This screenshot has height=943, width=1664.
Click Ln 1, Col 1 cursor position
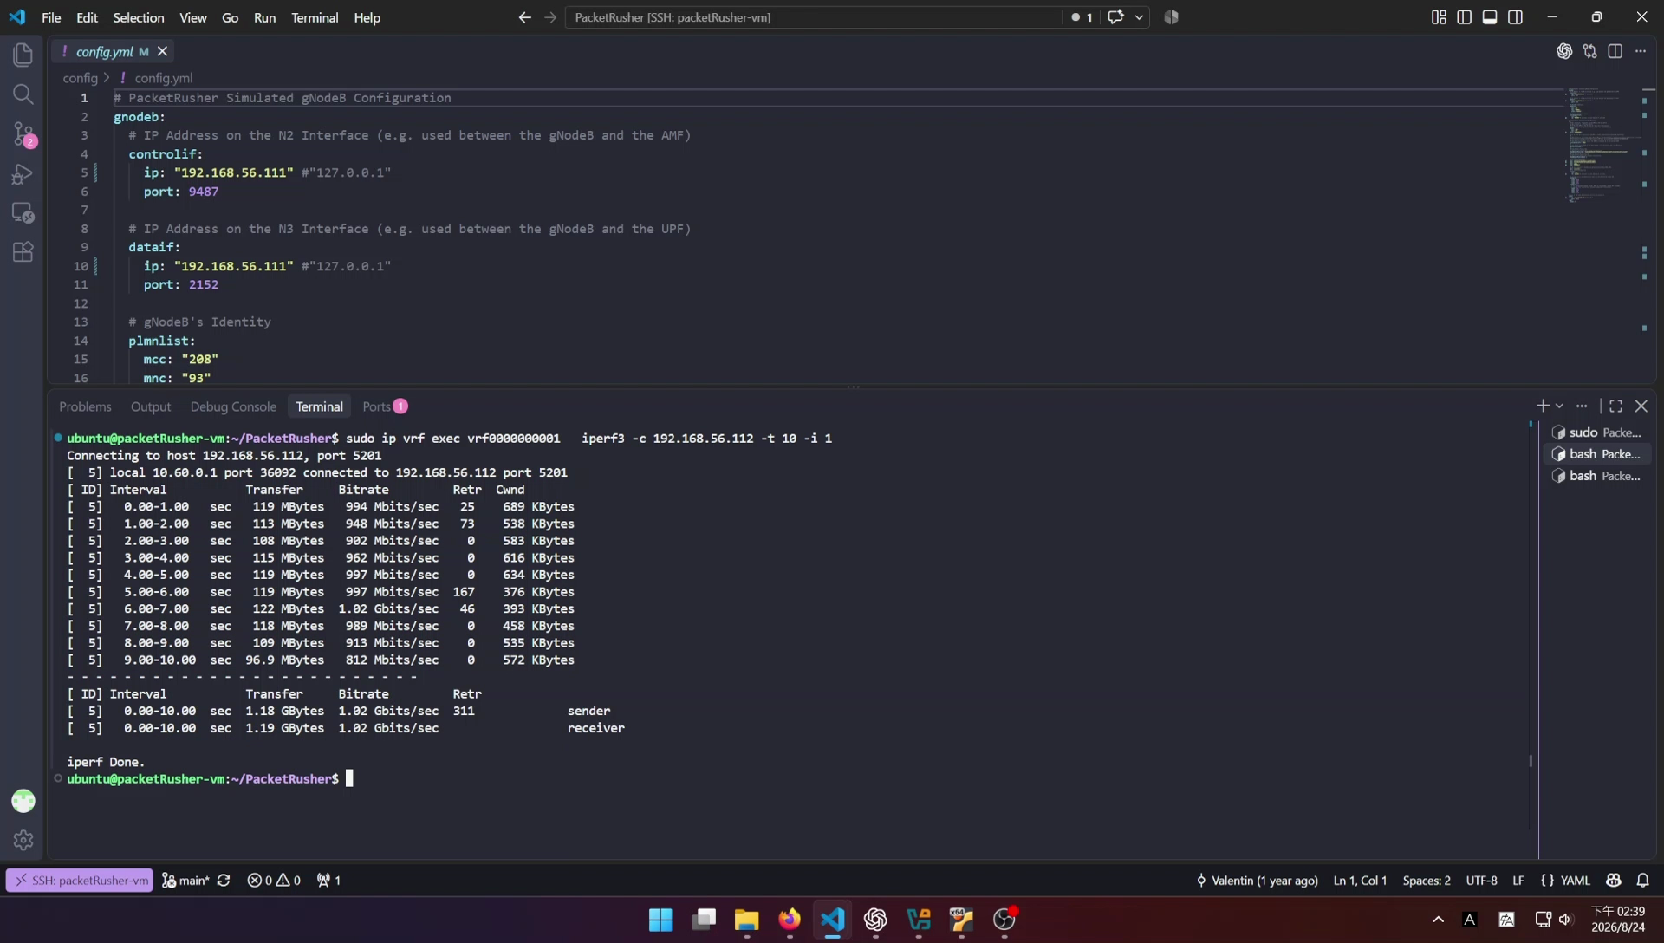point(1360,880)
